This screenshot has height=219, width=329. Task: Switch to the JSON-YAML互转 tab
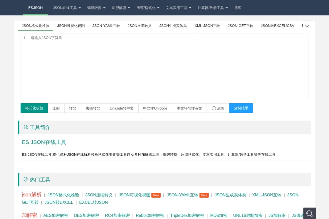106,26
